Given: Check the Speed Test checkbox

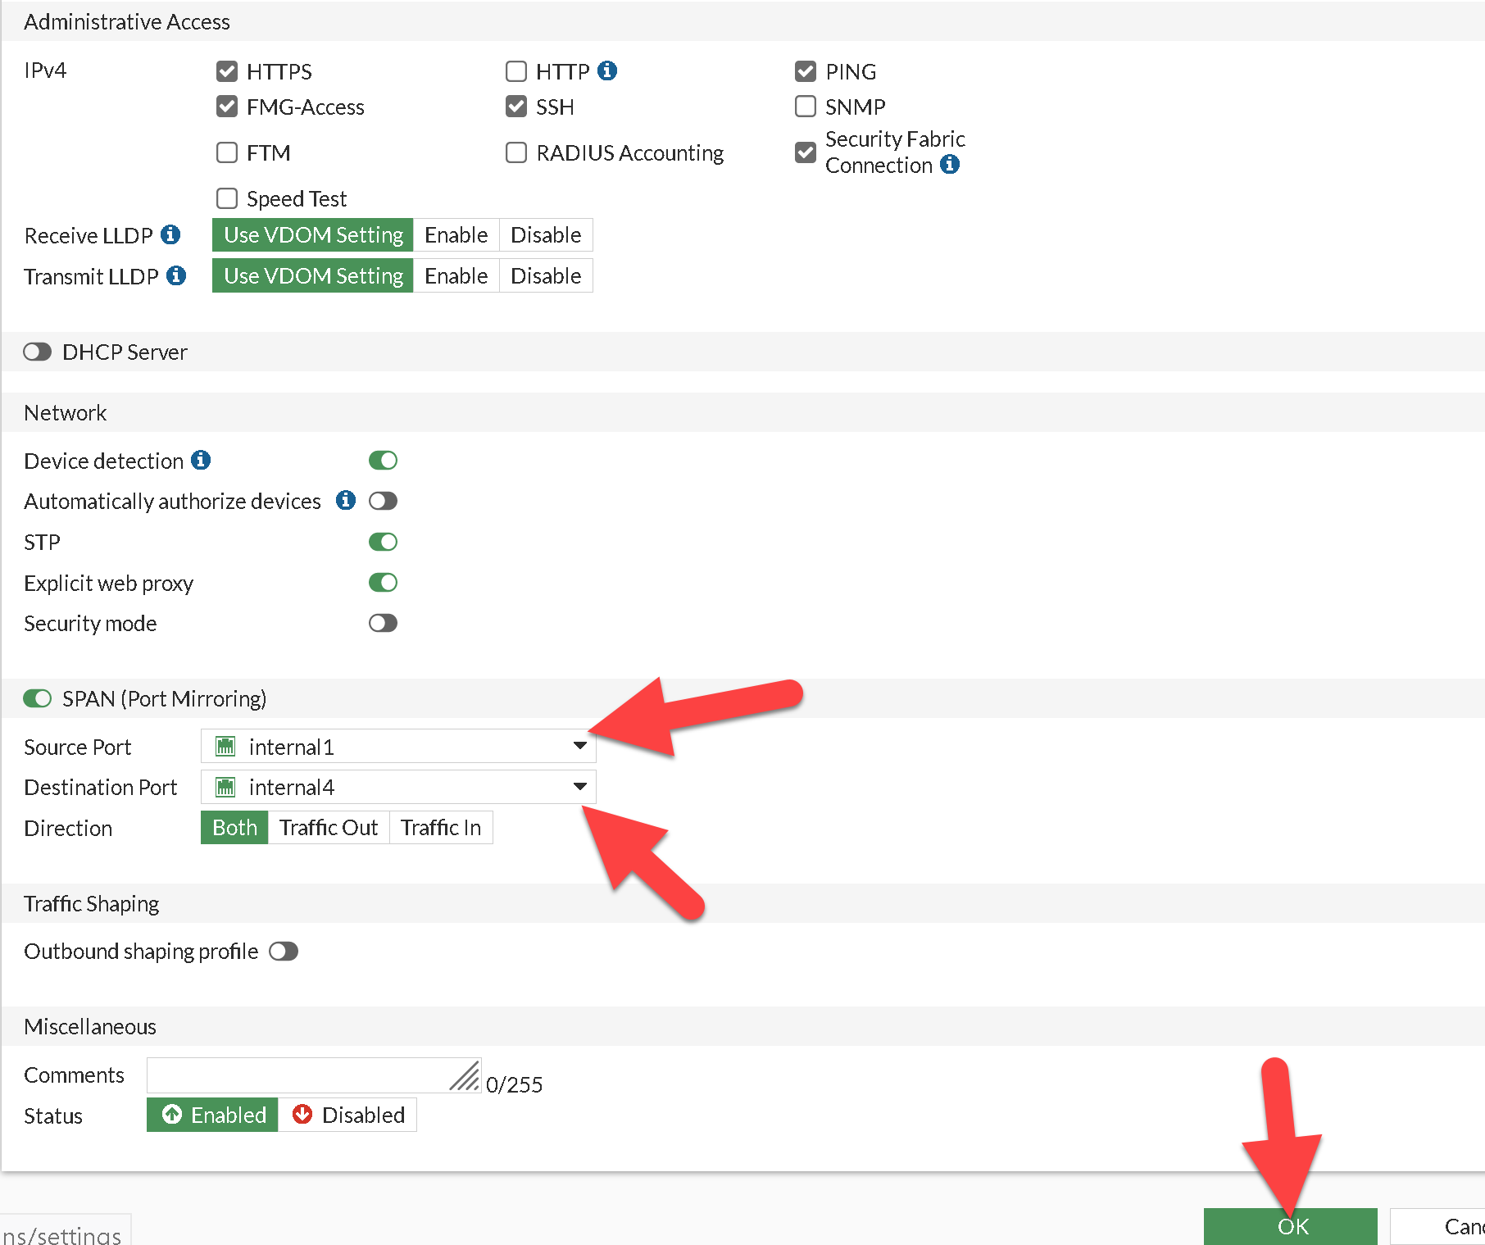Looking at the screenshot, I should (x=227, y=199).
